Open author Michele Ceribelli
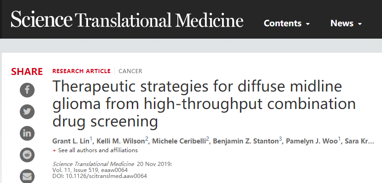 [x=179, y=141]
